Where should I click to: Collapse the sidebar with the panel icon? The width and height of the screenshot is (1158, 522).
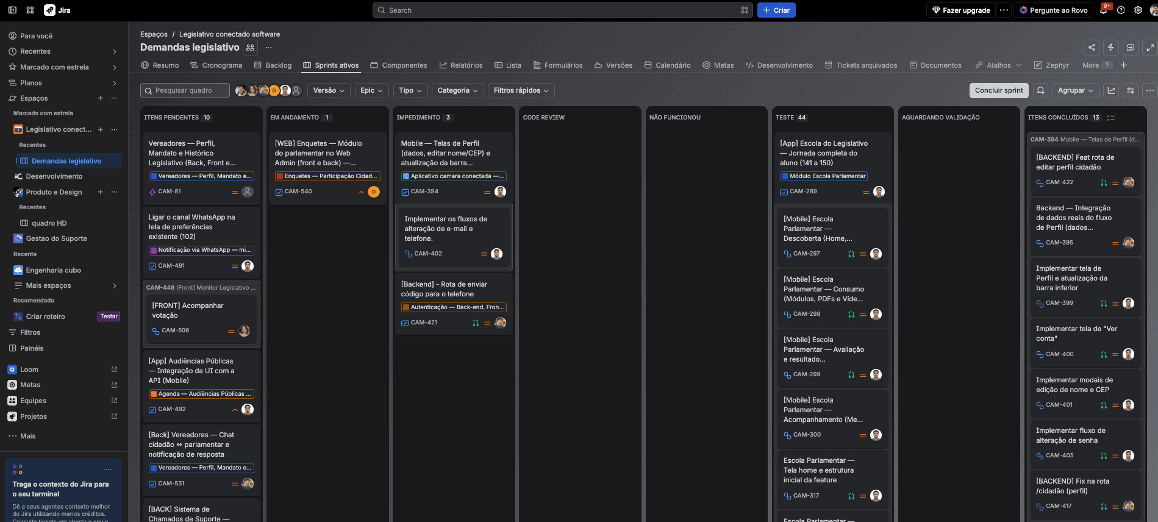pyautogui.click(x=12, y=10)
